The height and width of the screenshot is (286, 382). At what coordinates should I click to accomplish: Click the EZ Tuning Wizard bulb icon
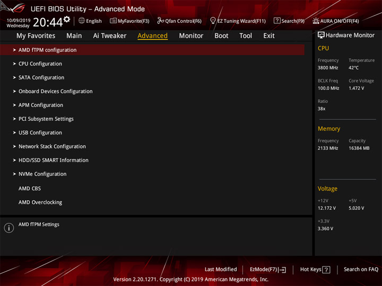(213, 21)
